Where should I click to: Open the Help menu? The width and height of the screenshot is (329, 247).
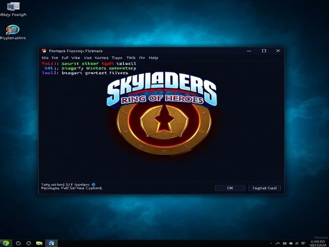click(x=153, y=58)
